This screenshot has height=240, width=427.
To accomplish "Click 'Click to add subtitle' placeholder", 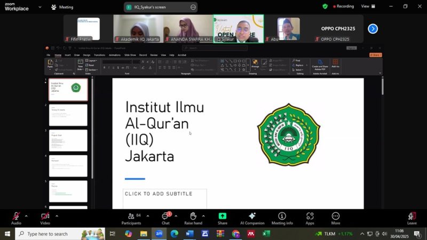I will (x=164, y=199).
